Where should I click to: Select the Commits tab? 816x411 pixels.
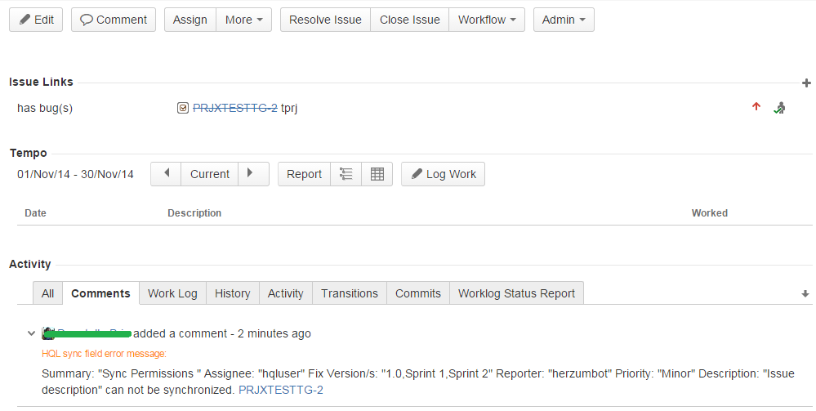coord(417,293)
